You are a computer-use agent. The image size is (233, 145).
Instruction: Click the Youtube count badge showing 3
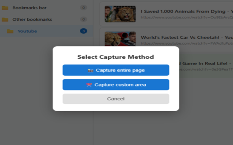(x=83, y=31)
